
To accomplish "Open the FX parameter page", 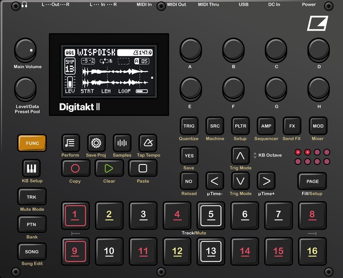I will 292,126.
